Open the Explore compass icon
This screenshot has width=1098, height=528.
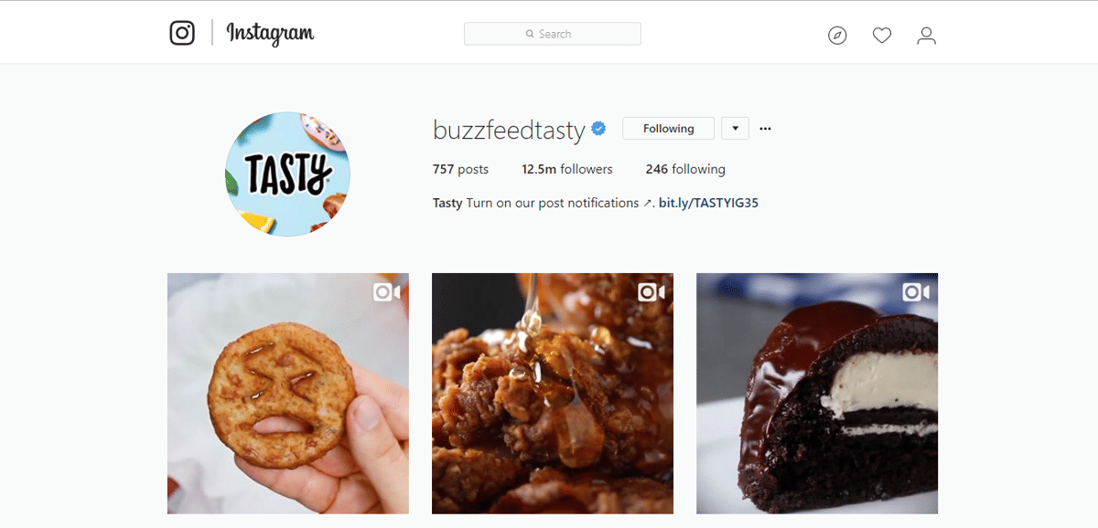point(837,36)
